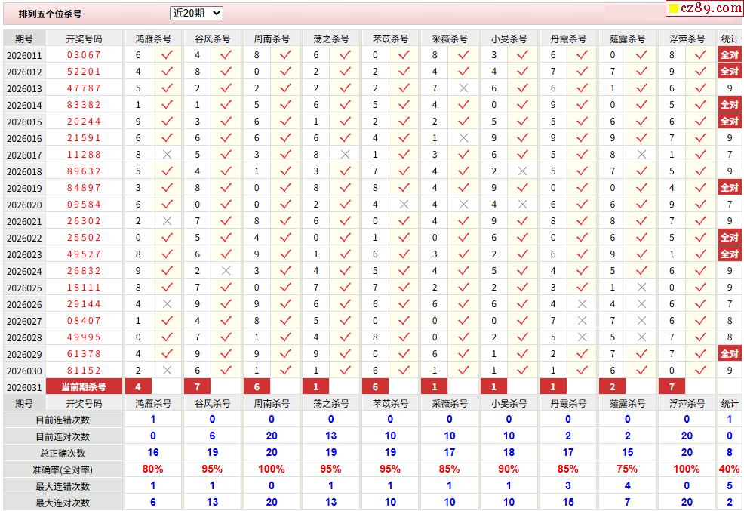744x511 pixels.
Task: Select the top 统计 column header
Action: (x=730, y=38)
